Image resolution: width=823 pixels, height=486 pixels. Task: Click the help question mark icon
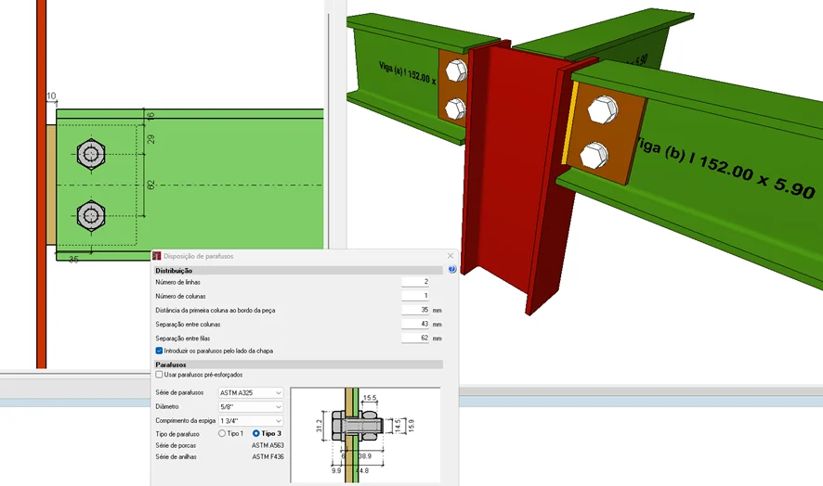coord(452,269)
